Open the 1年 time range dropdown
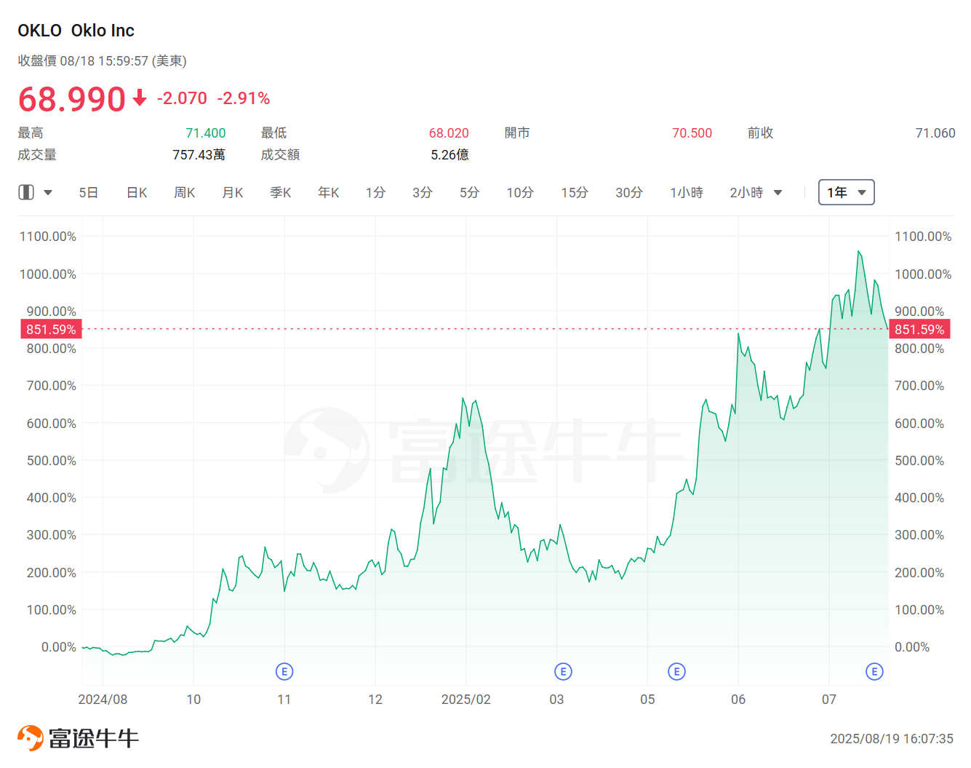 [846, 192]
